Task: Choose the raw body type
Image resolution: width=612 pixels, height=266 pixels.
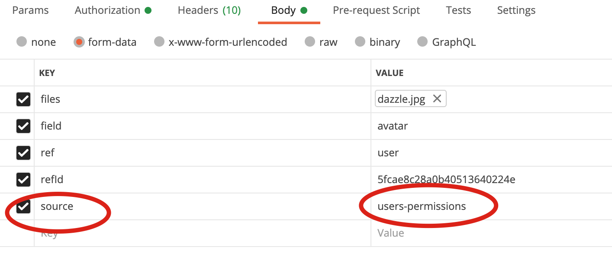Action: (309, 42)
